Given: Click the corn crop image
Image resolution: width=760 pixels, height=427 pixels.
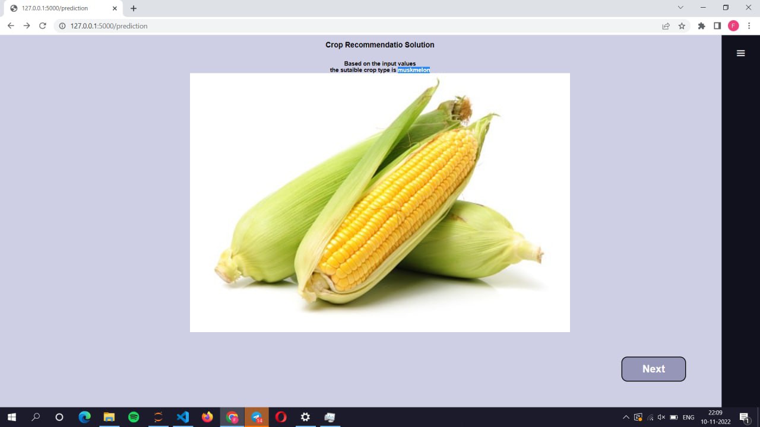Looking at the screenshot, I should click(x=380, y=202).
